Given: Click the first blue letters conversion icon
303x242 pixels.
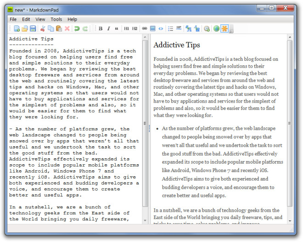Looking at the screenshot, I should (x=188, y=29).
